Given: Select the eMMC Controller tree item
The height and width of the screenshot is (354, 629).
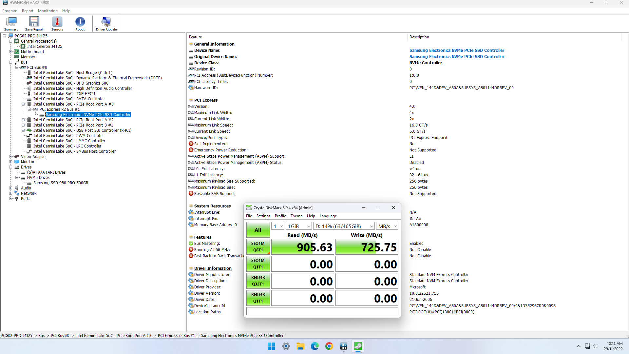Looking at the screenshot, I should click(69, 141).
